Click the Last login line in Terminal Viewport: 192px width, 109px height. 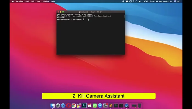[75, 14]
